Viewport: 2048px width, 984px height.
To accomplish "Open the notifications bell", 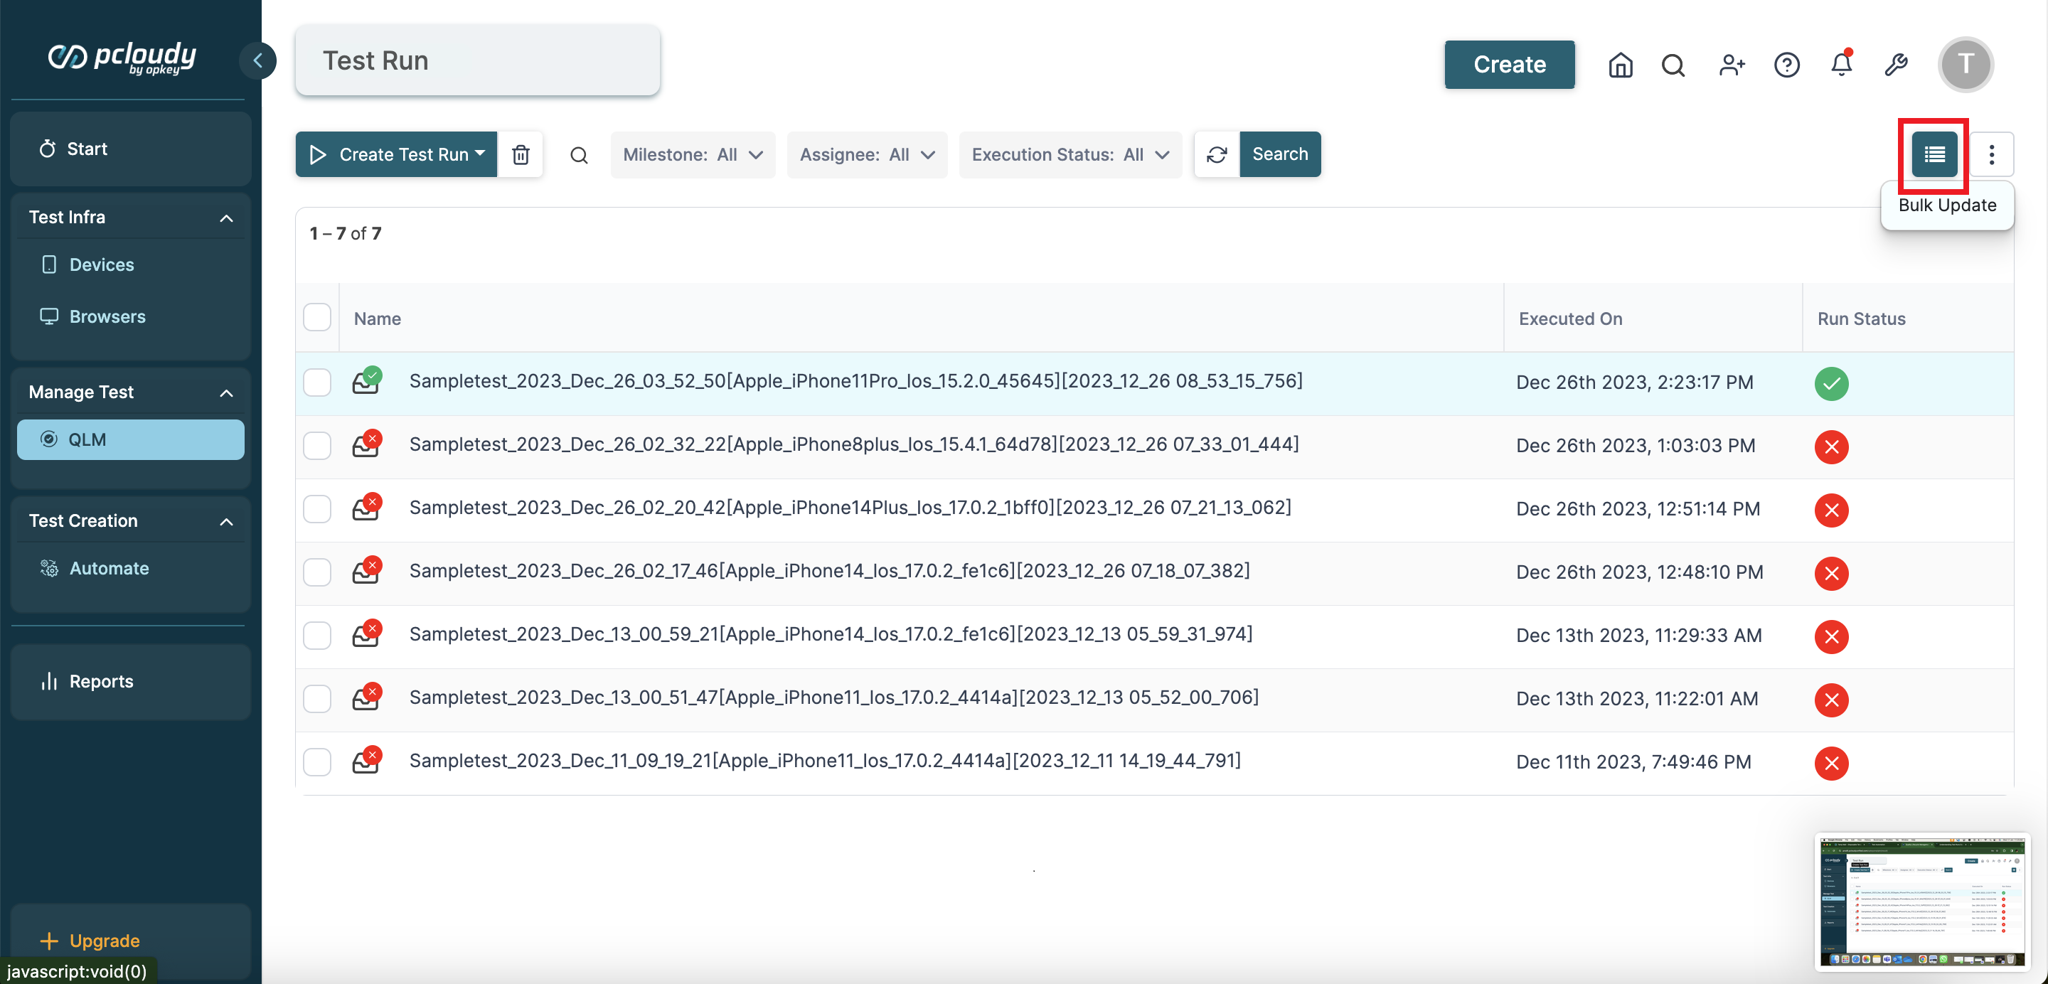I will point(1841,63).
